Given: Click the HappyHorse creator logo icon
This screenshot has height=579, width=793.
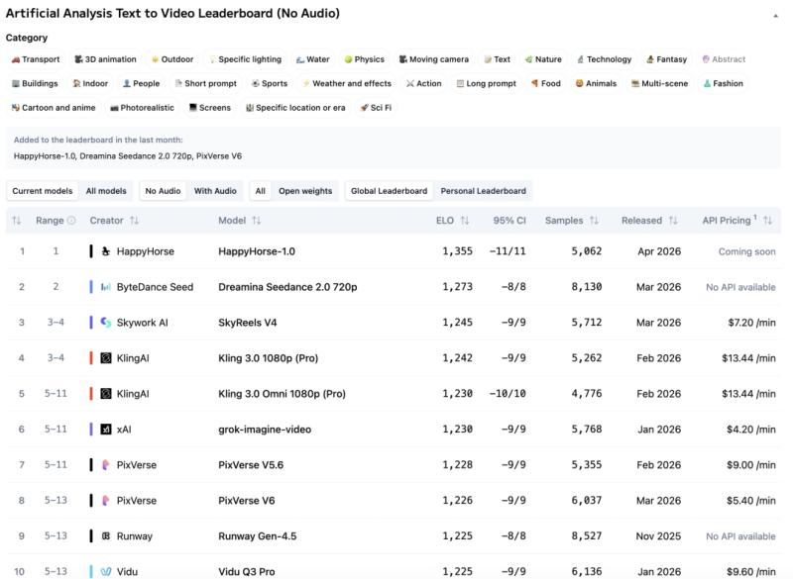Looking at the screenshot, I should coord(106,251).
